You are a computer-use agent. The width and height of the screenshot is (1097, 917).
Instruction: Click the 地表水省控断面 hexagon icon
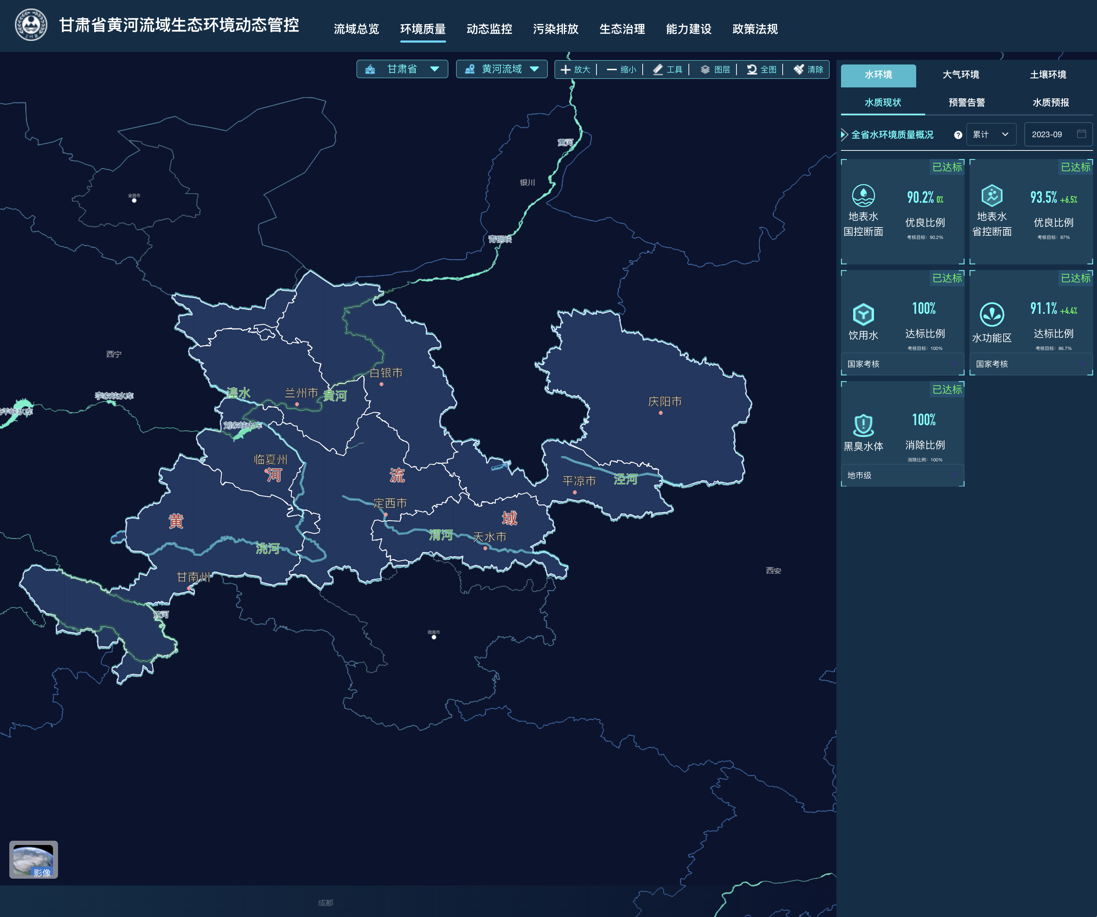(991, 196)
